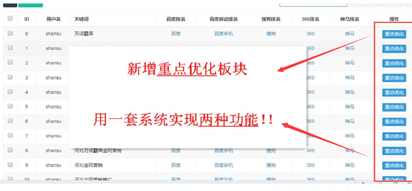The image size is (412, 191).
Task: Open 360 link in row ID 8
Action: 310,151
